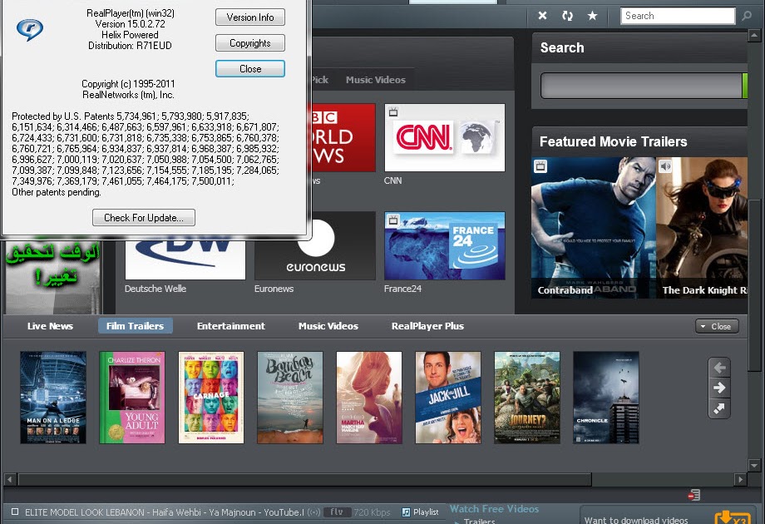
Task: Click the Check For Update button
Action: click(x=144, y=218)
